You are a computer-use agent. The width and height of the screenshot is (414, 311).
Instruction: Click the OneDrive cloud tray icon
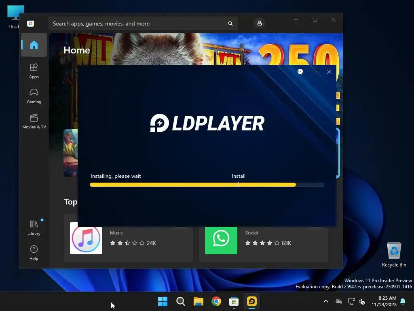tap(339, 301)
